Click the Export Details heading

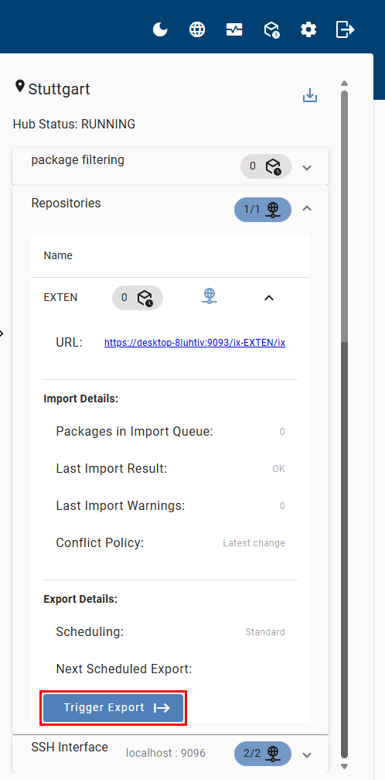point(80,600)
